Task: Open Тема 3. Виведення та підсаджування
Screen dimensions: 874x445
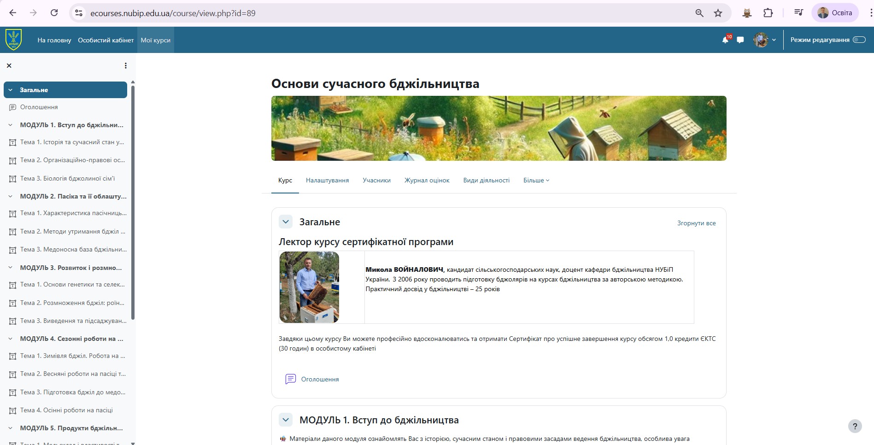Action: point(73,321)
